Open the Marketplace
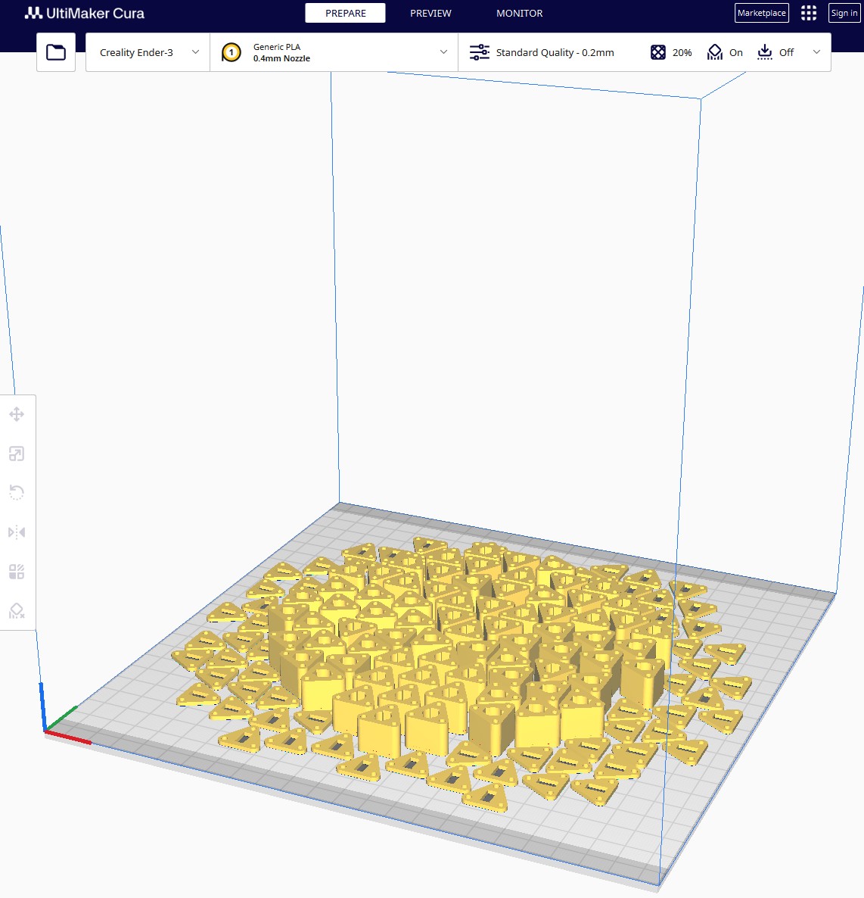 pyautogui.click(x=762, y=13)
